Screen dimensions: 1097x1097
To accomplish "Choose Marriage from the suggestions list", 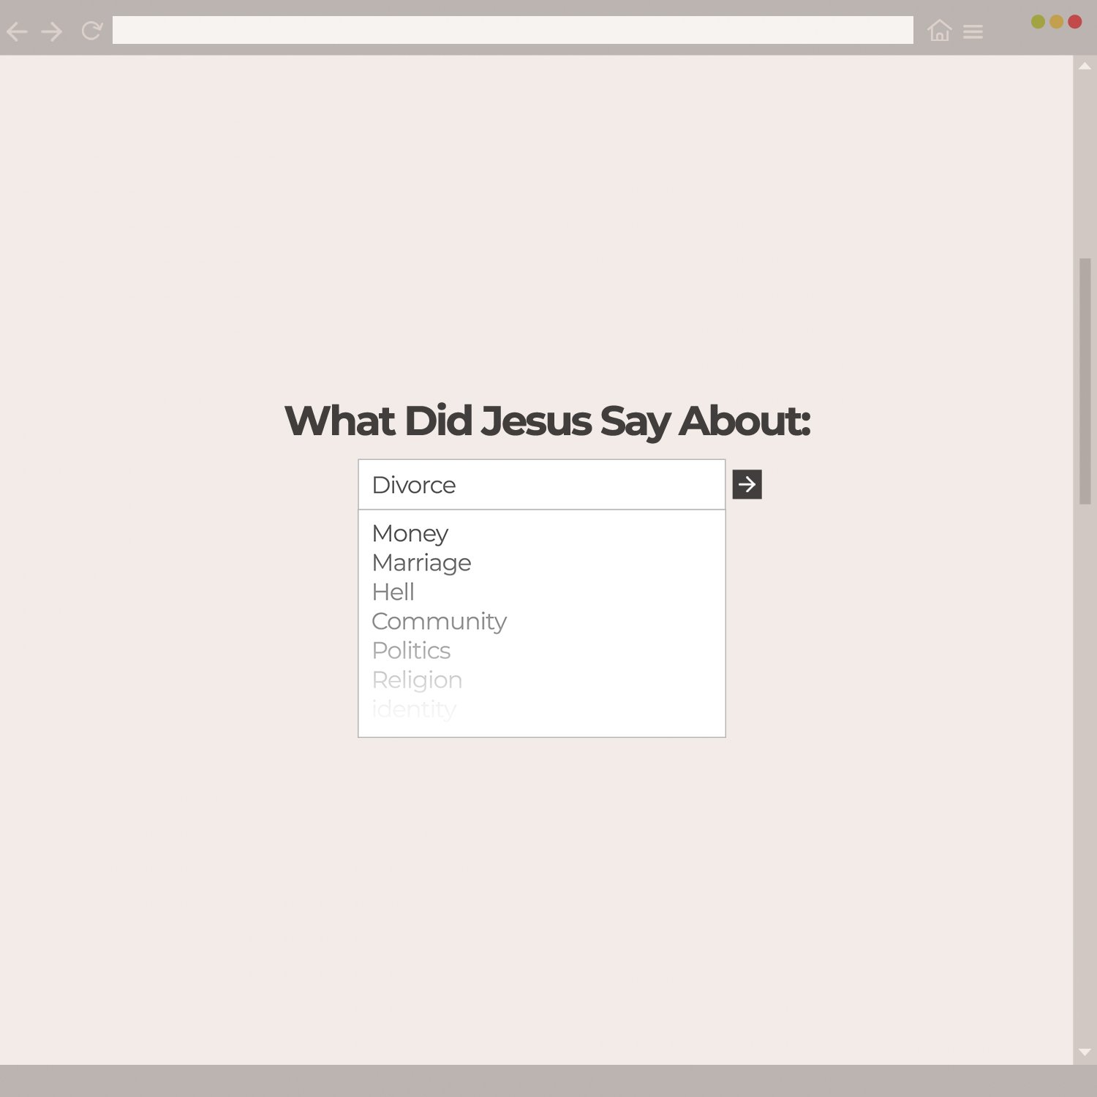I will [421, 563].
